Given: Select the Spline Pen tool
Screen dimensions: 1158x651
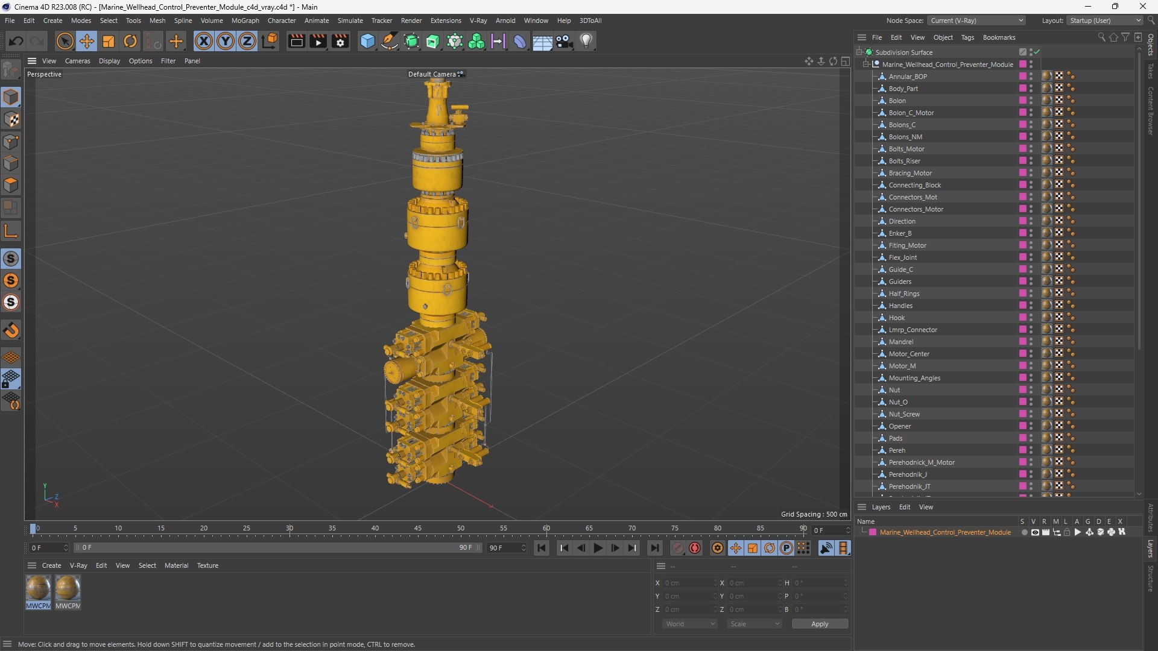Looking at the screenshot, I should (390, 41).
